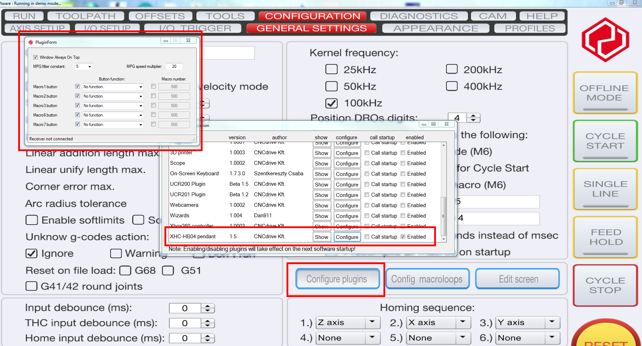This screenshot has height=346, width=642.
Task: Select the 200kHz kernel frequency
Action: [452, 69]
